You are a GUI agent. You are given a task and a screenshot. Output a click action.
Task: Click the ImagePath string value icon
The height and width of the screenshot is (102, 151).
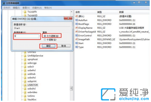pyautogui.click(x=77, y=39)
